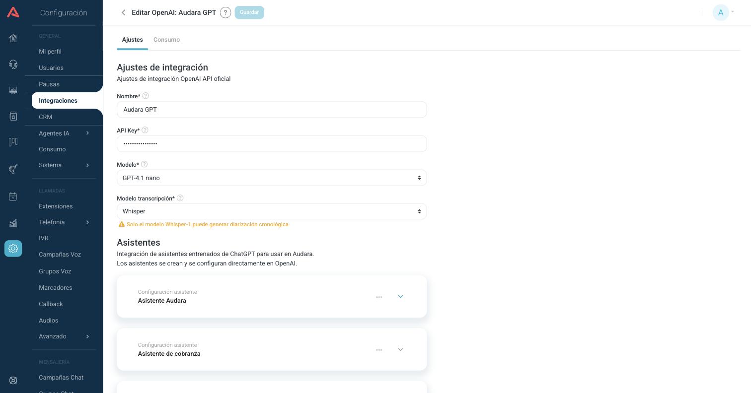The height and width of the screenshot is (393, 751).
Task: Open the rocket campaigns icon
Action: tap(13, 169)
